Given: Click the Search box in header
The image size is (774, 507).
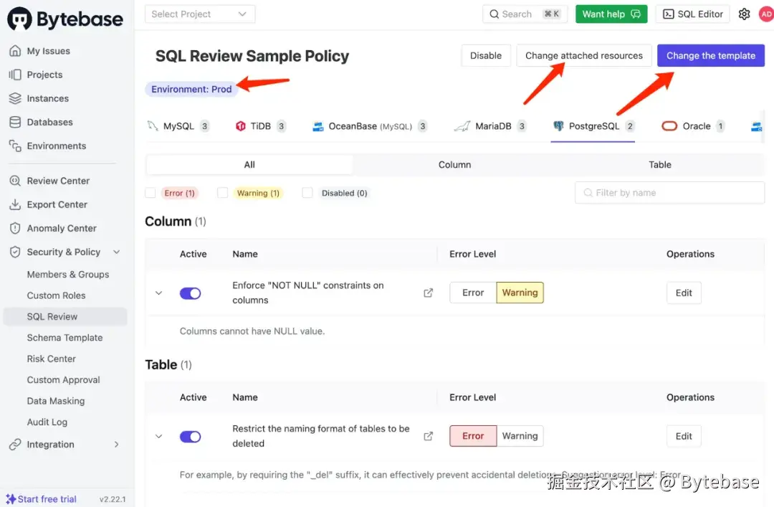Looking at the screenshot, I should coord(525,14).
